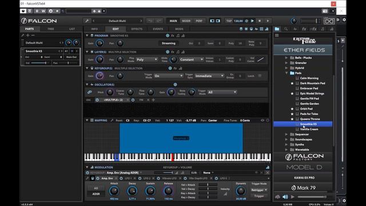Open the Search browser tab icon
366x206 pixels.
[286, 29]
